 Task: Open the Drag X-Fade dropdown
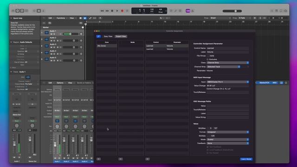[x=245, y=18]
